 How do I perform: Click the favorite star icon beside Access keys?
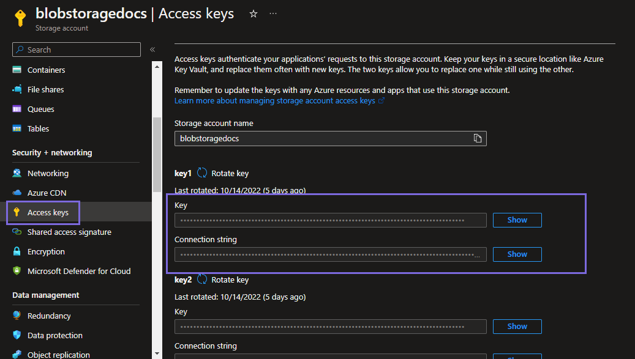pos(254,13)
